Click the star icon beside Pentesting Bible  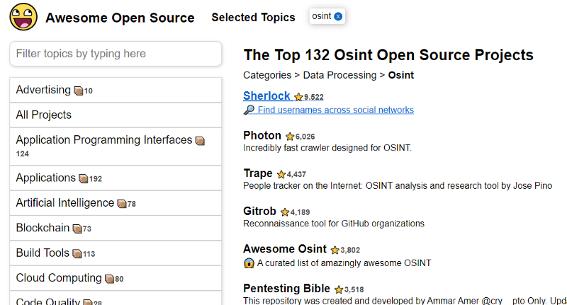339,289
